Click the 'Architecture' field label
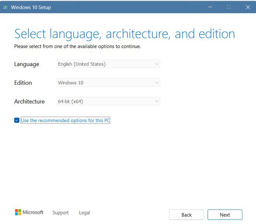Screen dimensions: 256x224 click(29, 102)
